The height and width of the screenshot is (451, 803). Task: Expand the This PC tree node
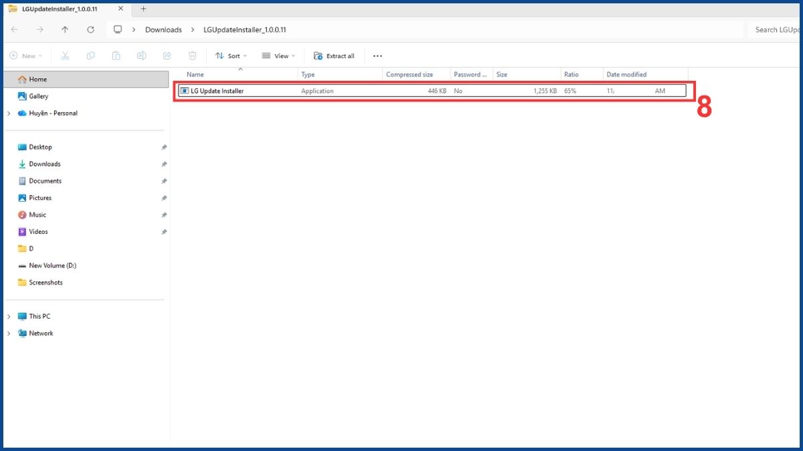(x=9, y=317)
